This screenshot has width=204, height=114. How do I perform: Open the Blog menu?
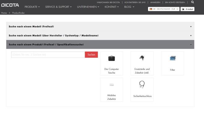[129, 7]
